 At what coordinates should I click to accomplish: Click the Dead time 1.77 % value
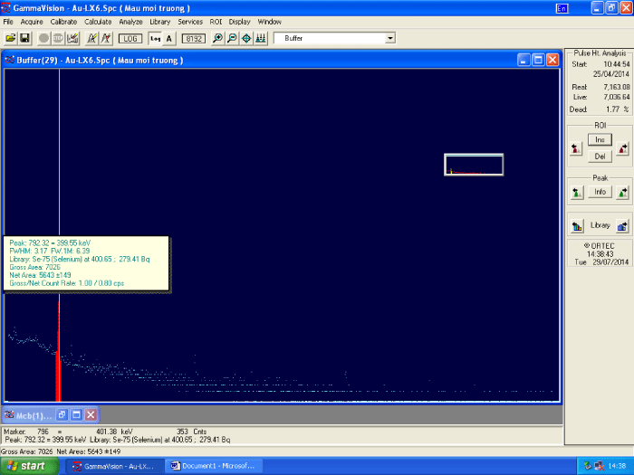tap(618, 109)
